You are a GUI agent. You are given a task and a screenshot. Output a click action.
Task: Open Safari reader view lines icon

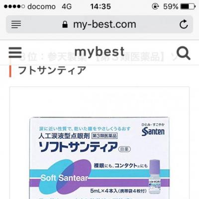click(16, 24)
